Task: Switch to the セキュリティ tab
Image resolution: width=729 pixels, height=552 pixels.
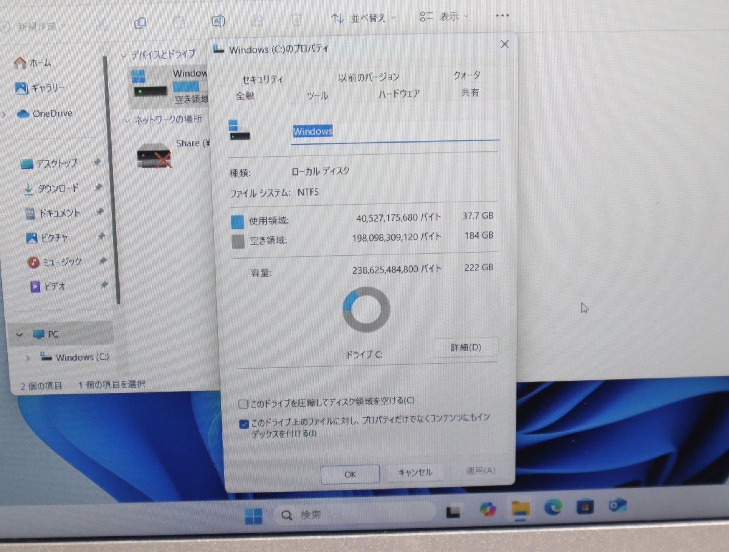Action: tap(262, 80)
